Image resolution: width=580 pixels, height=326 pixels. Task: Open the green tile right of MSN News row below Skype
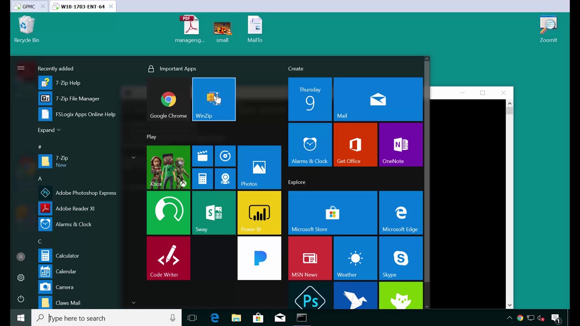coord(401,295)
